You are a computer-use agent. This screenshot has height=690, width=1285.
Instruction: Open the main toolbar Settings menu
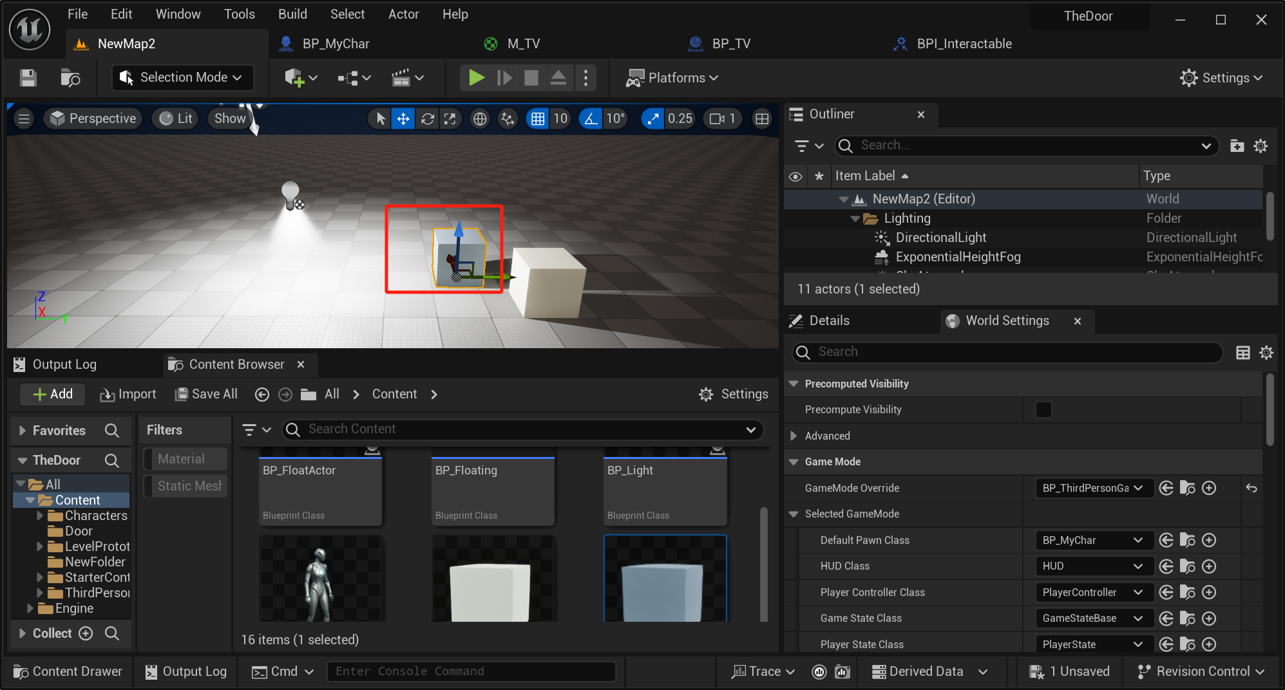tap(1221, 78)
